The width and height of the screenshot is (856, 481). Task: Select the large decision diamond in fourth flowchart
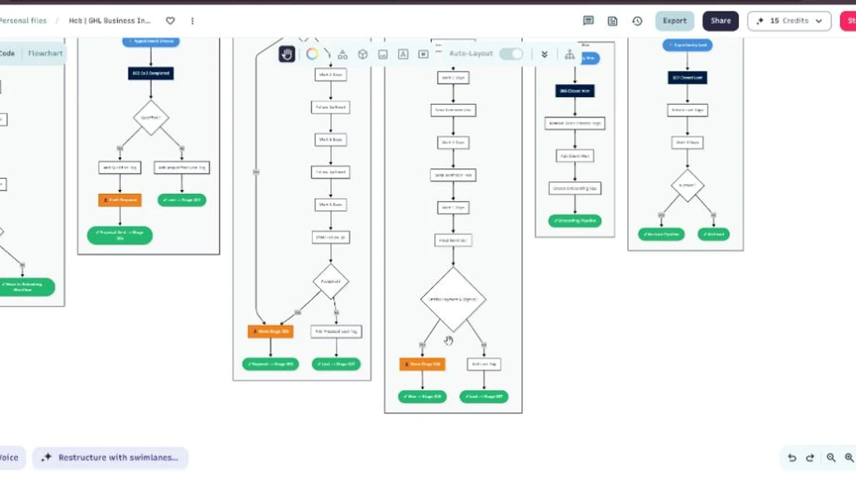click(453, 299)
